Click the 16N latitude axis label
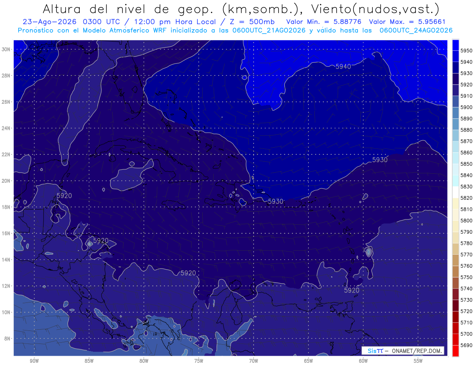474x366 pixels. click(6, 233)
